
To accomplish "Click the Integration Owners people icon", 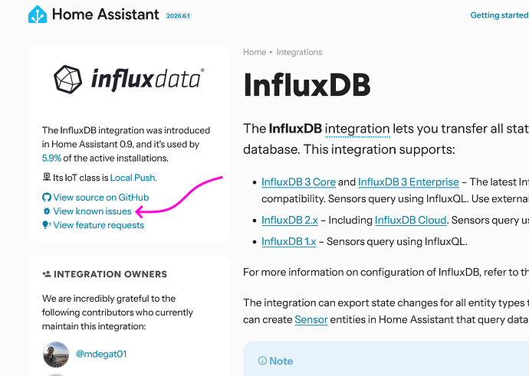I will tap(47, 274).
